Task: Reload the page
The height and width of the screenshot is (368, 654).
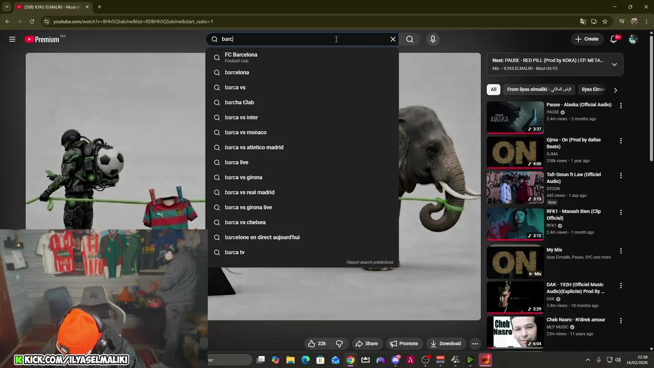Action: (x=32, y=21)
